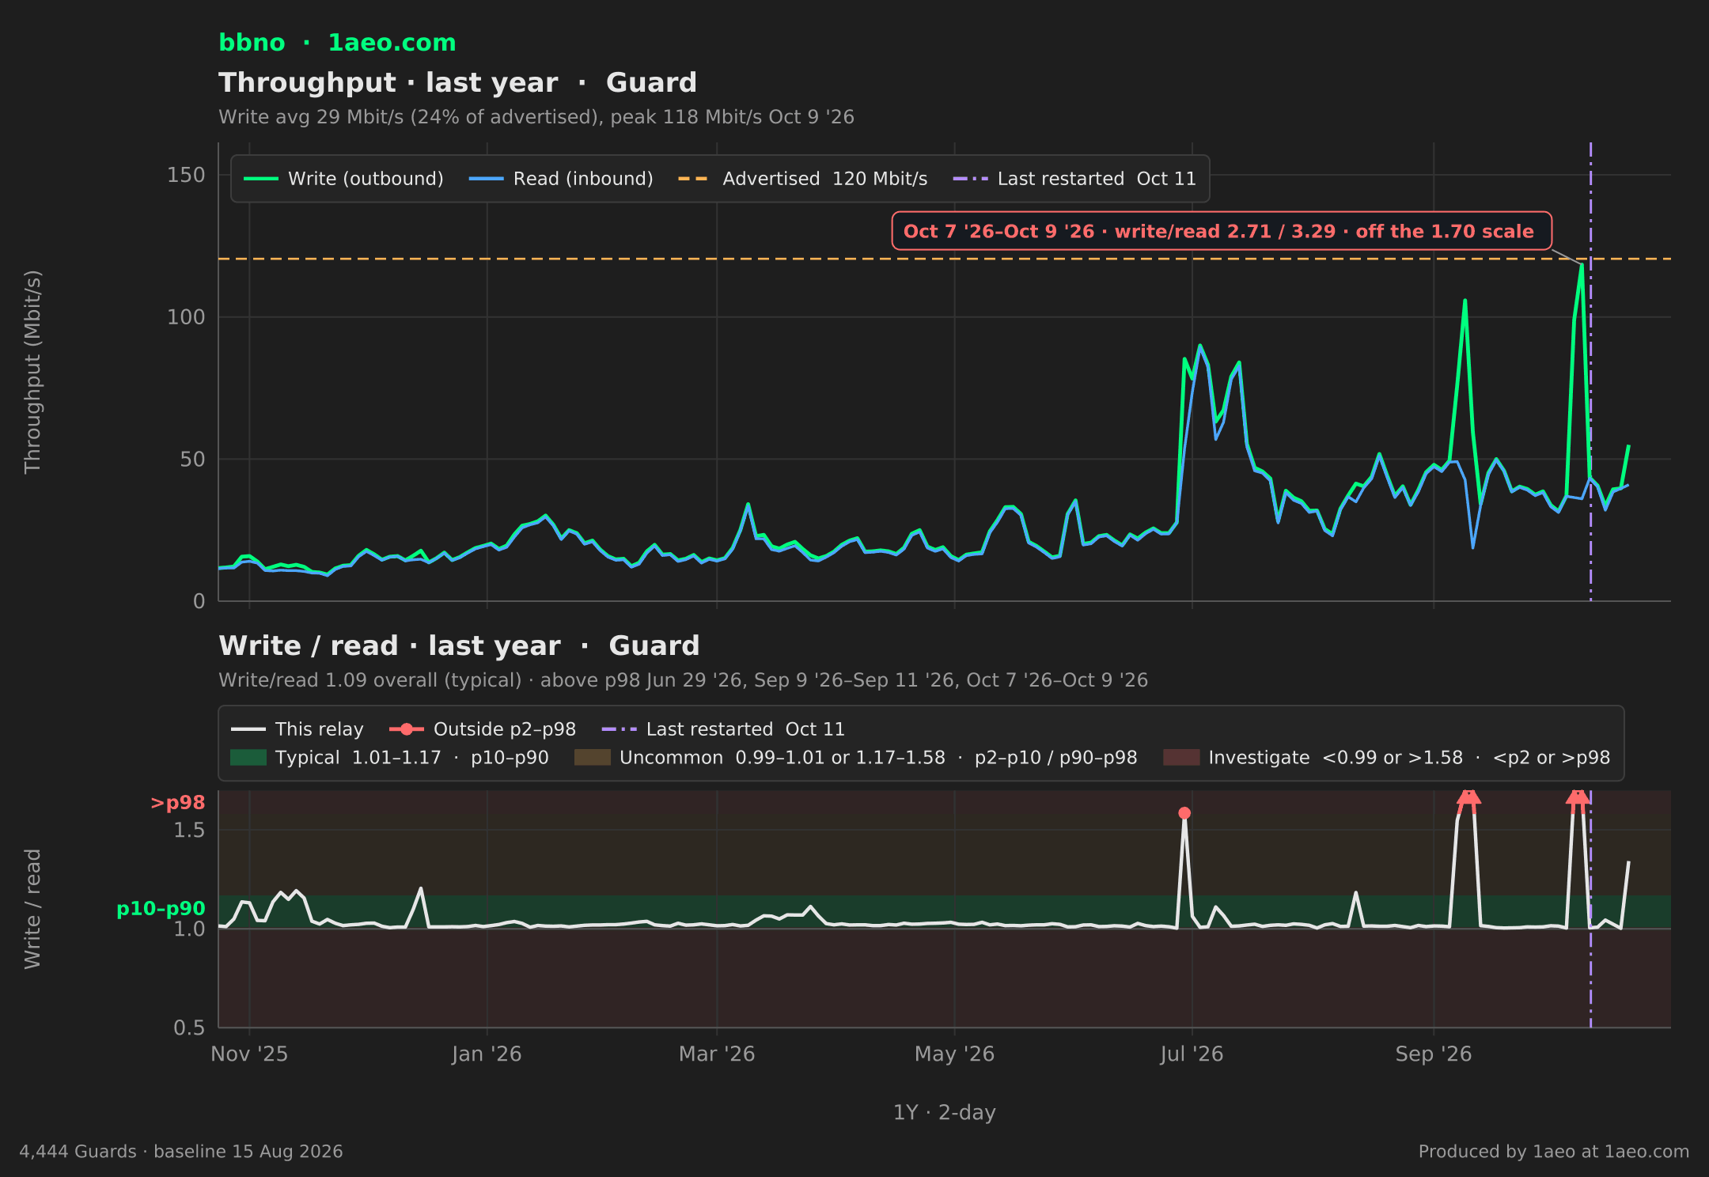Screen dimensions: 1709x1177
Task: Click the red off-the-scale annotation box
Action: [x=1221, y=231]
